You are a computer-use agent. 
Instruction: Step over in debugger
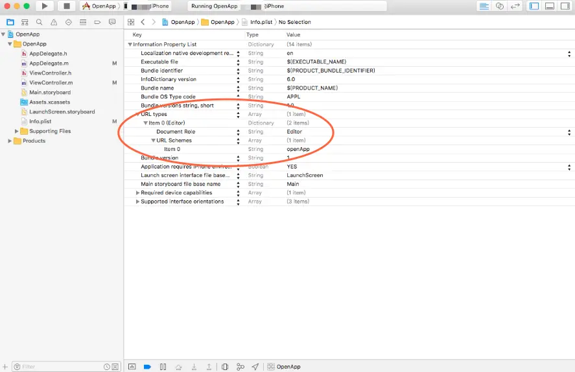pos(178,367)
